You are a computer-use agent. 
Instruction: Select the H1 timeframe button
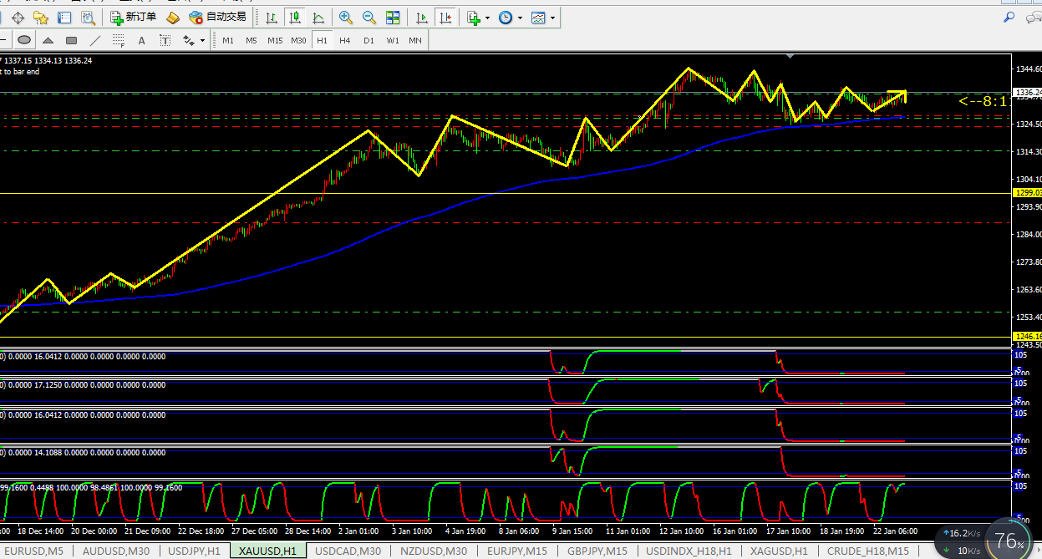322,40
